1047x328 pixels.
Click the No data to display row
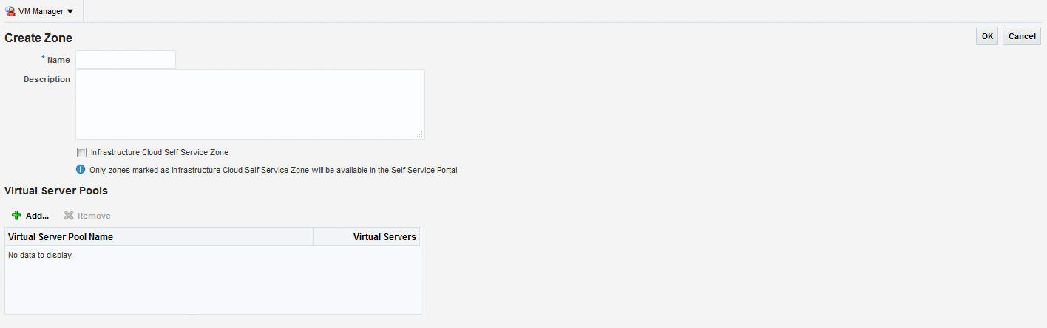41,256
